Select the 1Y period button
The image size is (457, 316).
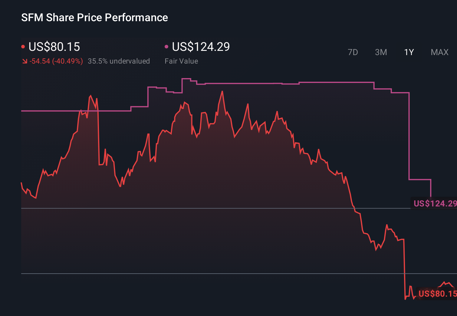point(409,52)
